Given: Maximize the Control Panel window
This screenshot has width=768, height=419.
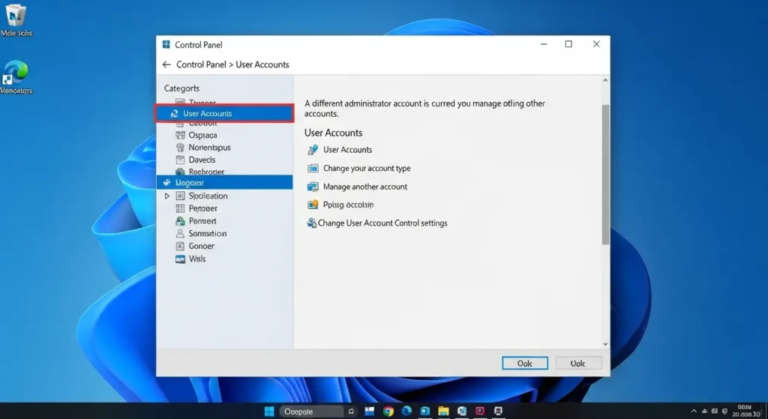Looking at the screenshot, I should (x=568, y=44).
